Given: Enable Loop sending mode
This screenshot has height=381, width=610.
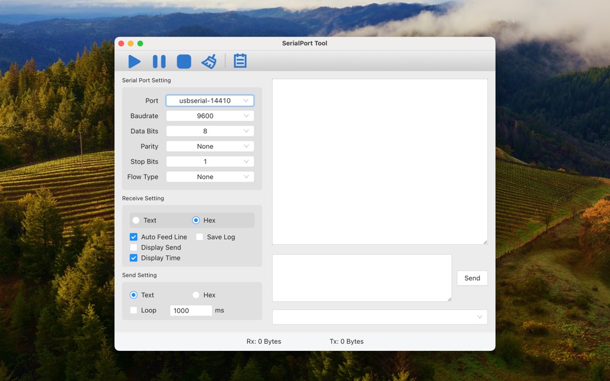Looking at the screenshot, I should pos(133,310).
